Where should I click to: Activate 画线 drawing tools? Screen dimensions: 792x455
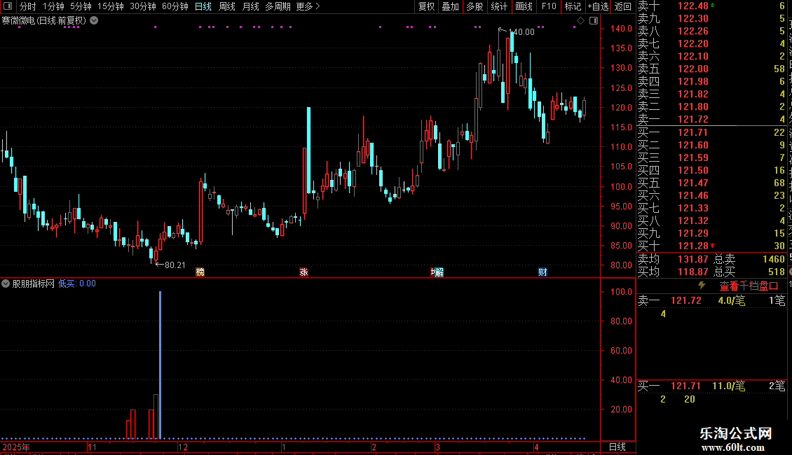click(524, 6)
